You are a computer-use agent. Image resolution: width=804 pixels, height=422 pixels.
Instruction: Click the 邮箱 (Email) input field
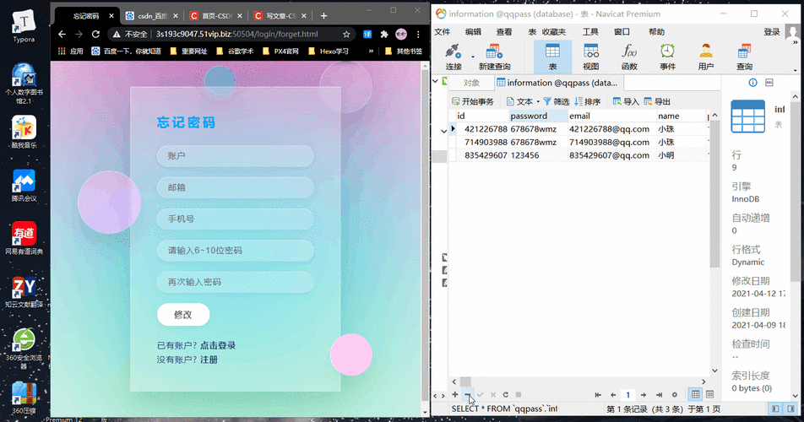point(235,187)
